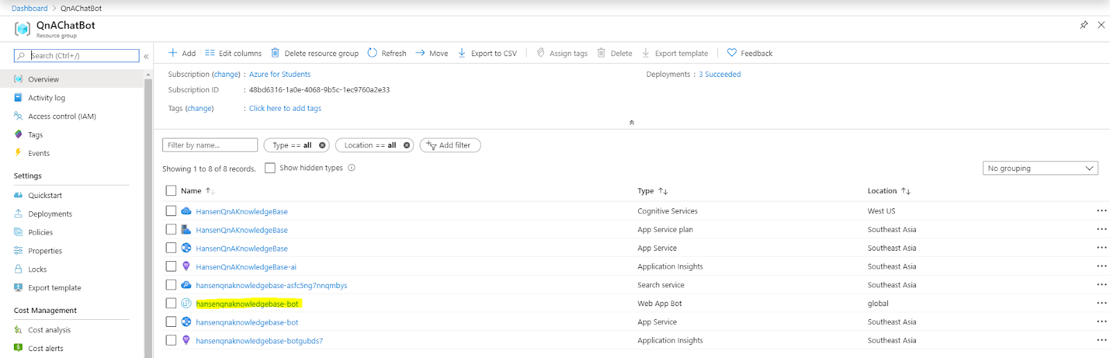Image resolution: width=1110 pixels, height=358 pixels.
Task: Check the hansenqnaknowledgebase-asfc5ng7nnqmbys row
Action: click(x=171, y=285)
